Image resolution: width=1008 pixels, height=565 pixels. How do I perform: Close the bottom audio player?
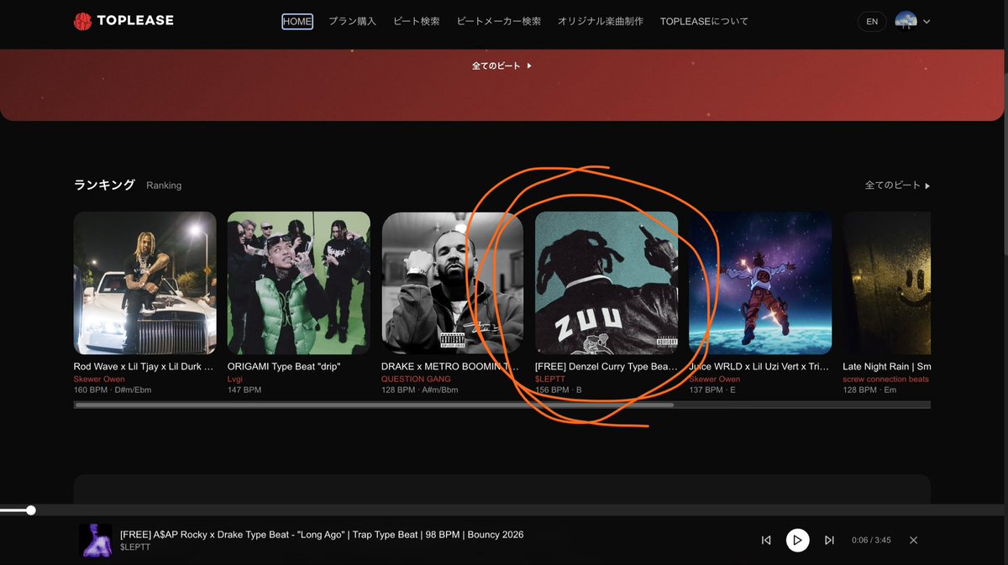coord(914,541)
